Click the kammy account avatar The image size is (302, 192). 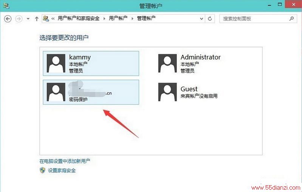(x=56, y=63)
